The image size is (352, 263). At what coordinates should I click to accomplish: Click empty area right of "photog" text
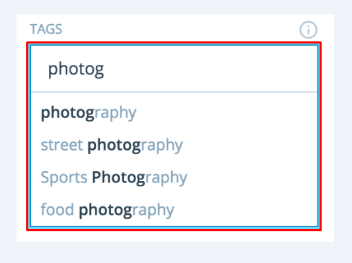207,69
